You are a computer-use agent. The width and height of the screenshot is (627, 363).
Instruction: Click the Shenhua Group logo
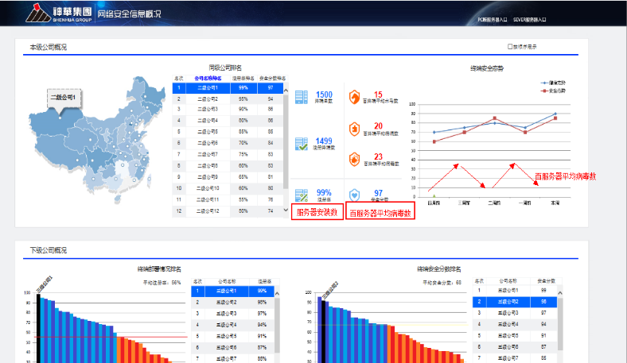point(59,14)
